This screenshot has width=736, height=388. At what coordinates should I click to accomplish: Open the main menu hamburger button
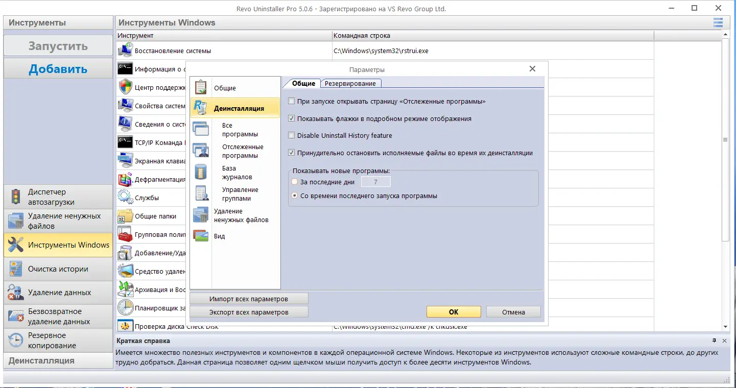718,22
